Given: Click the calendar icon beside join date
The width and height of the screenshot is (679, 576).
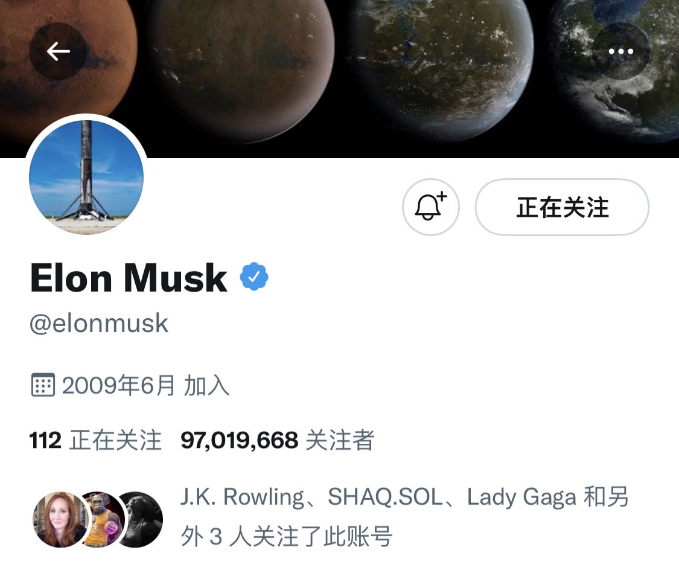Looking at the screenshot, I should [x=43, y=385].
